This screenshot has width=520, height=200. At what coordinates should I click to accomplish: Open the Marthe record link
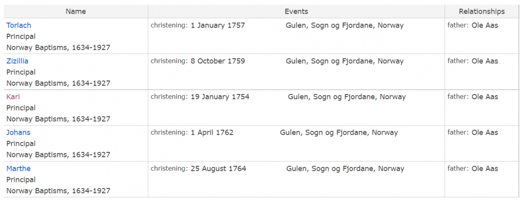point(19,168)
